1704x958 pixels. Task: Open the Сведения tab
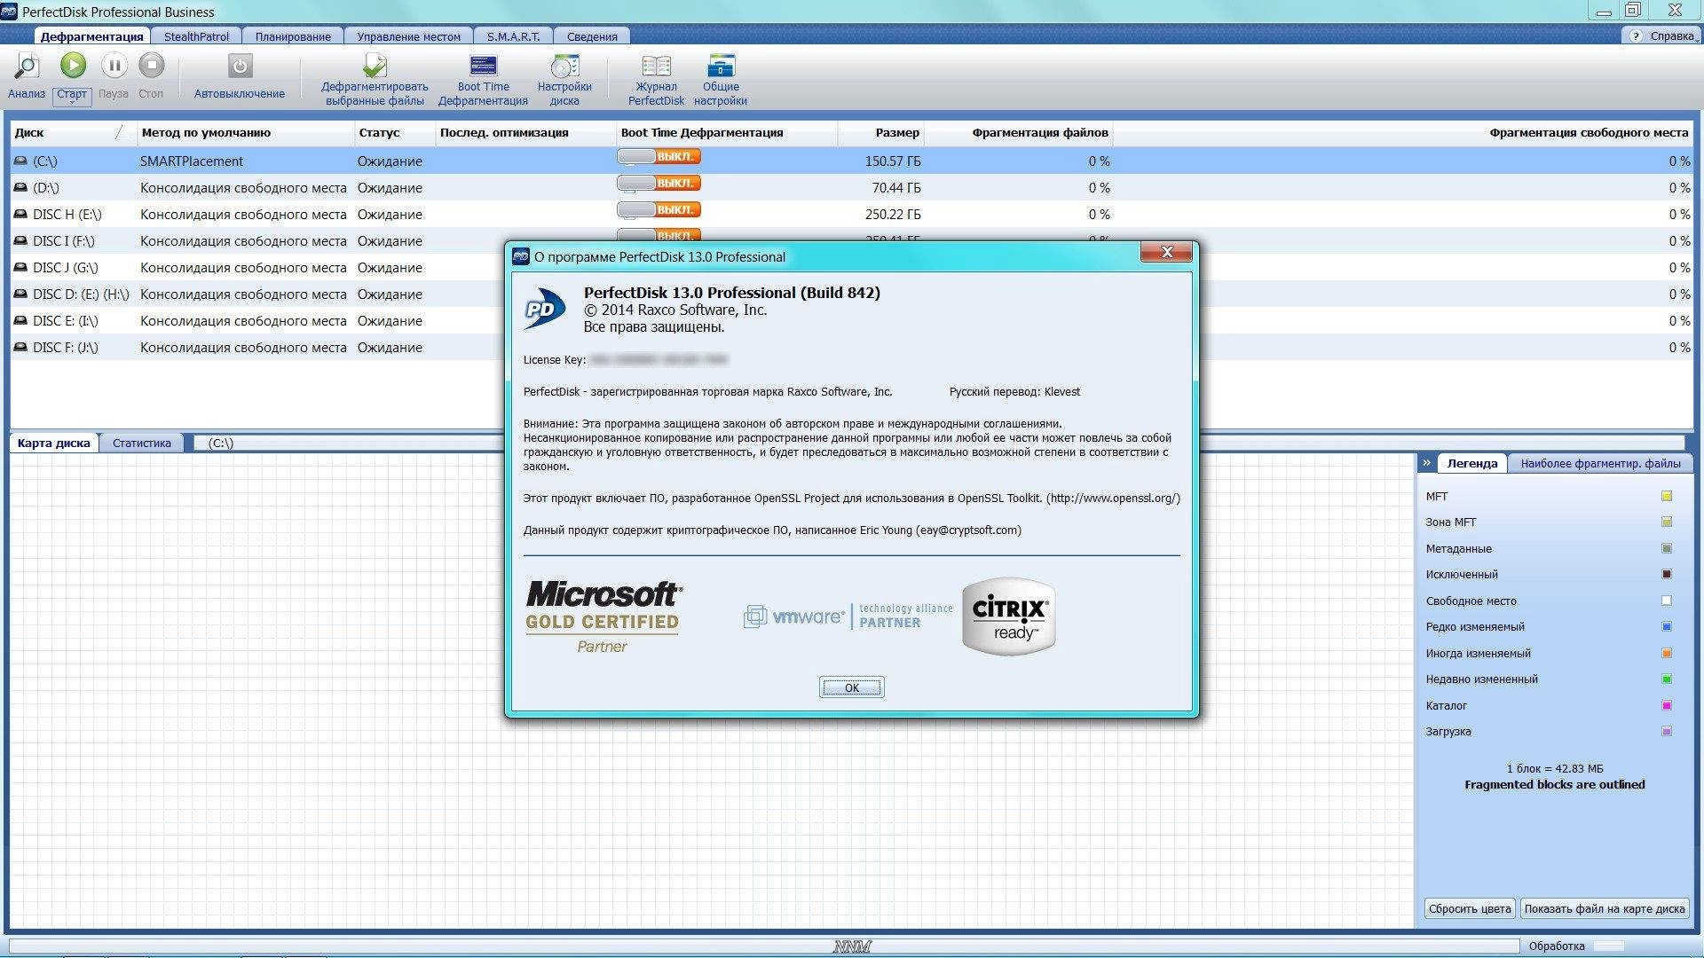(592, 36)
